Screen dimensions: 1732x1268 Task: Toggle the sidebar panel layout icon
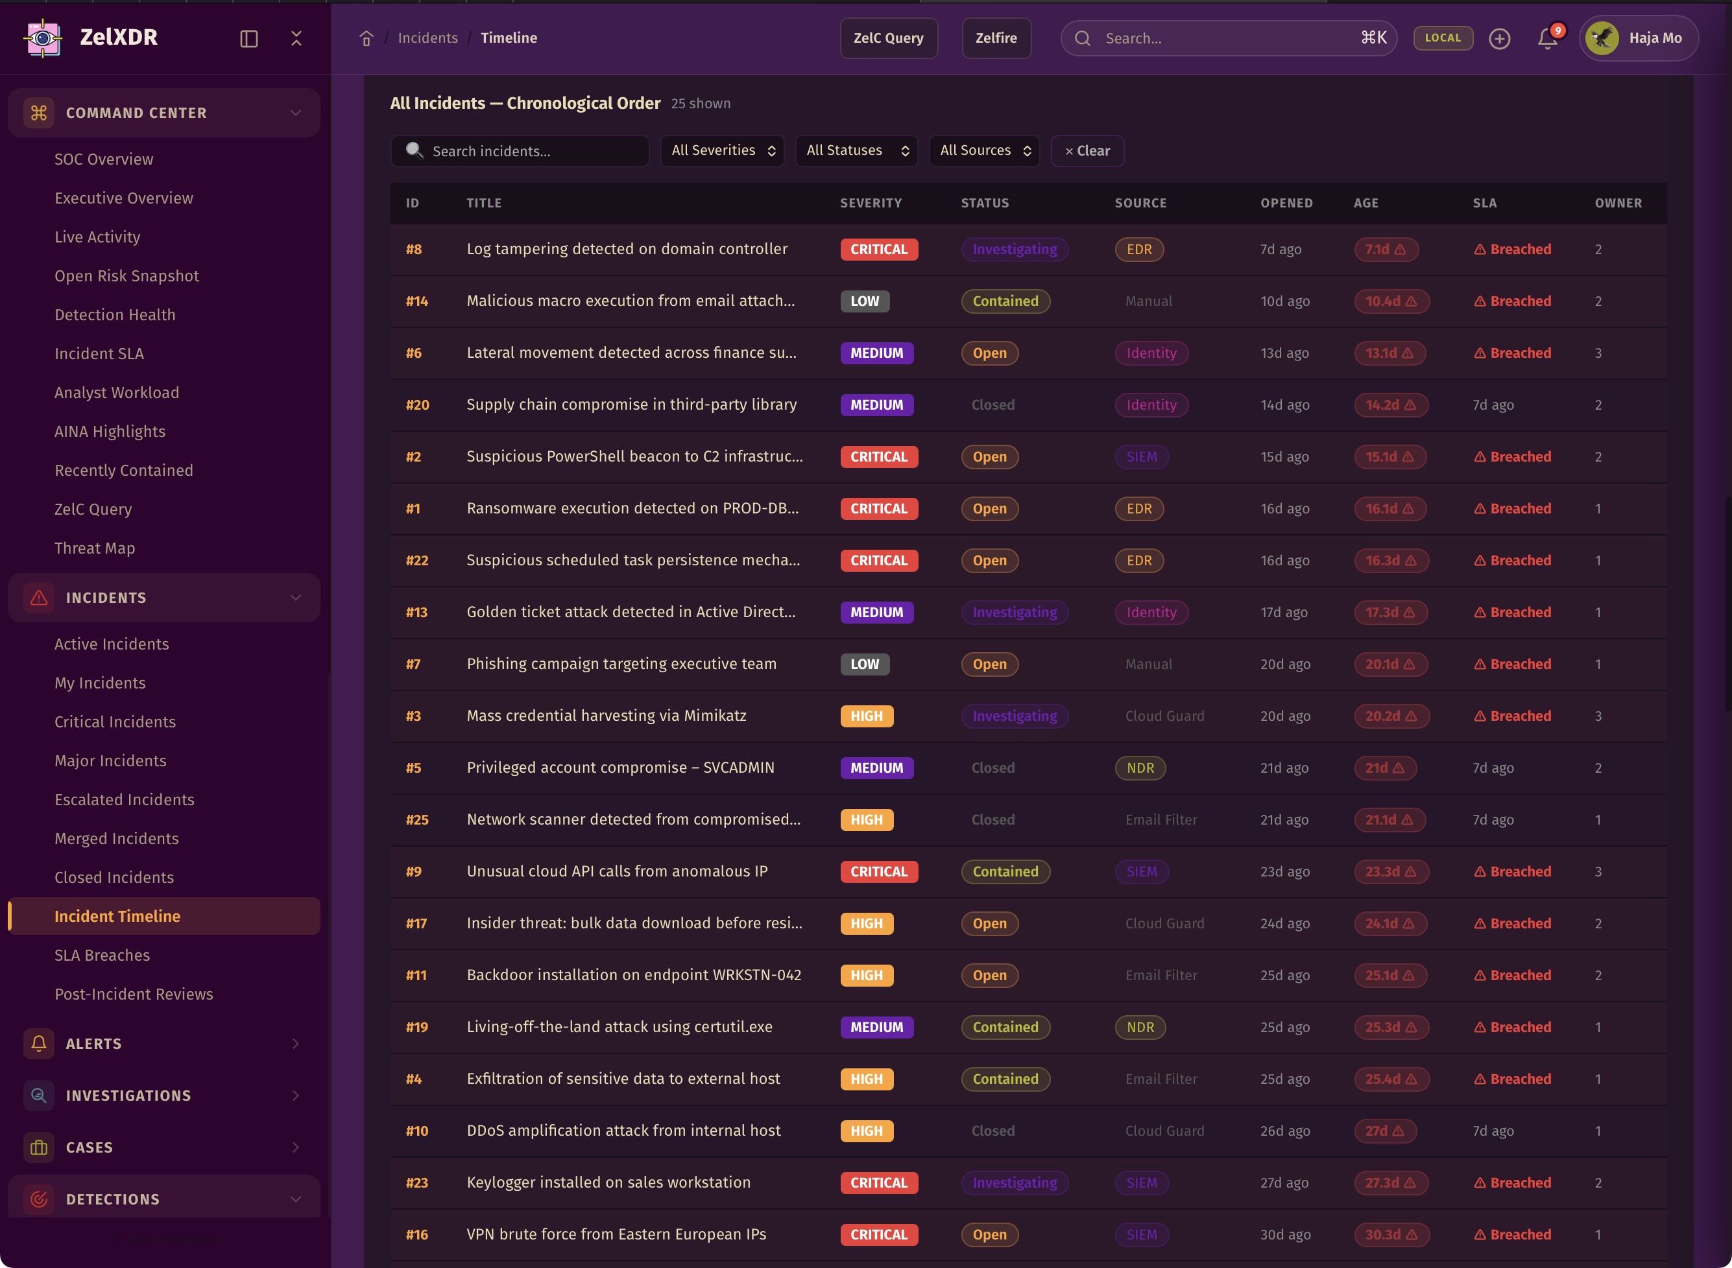click(x=249, y=38)
